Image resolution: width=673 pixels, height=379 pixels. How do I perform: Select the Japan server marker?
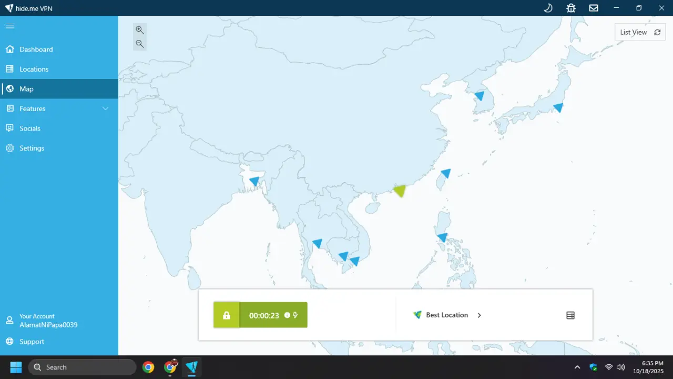point(558,107)
